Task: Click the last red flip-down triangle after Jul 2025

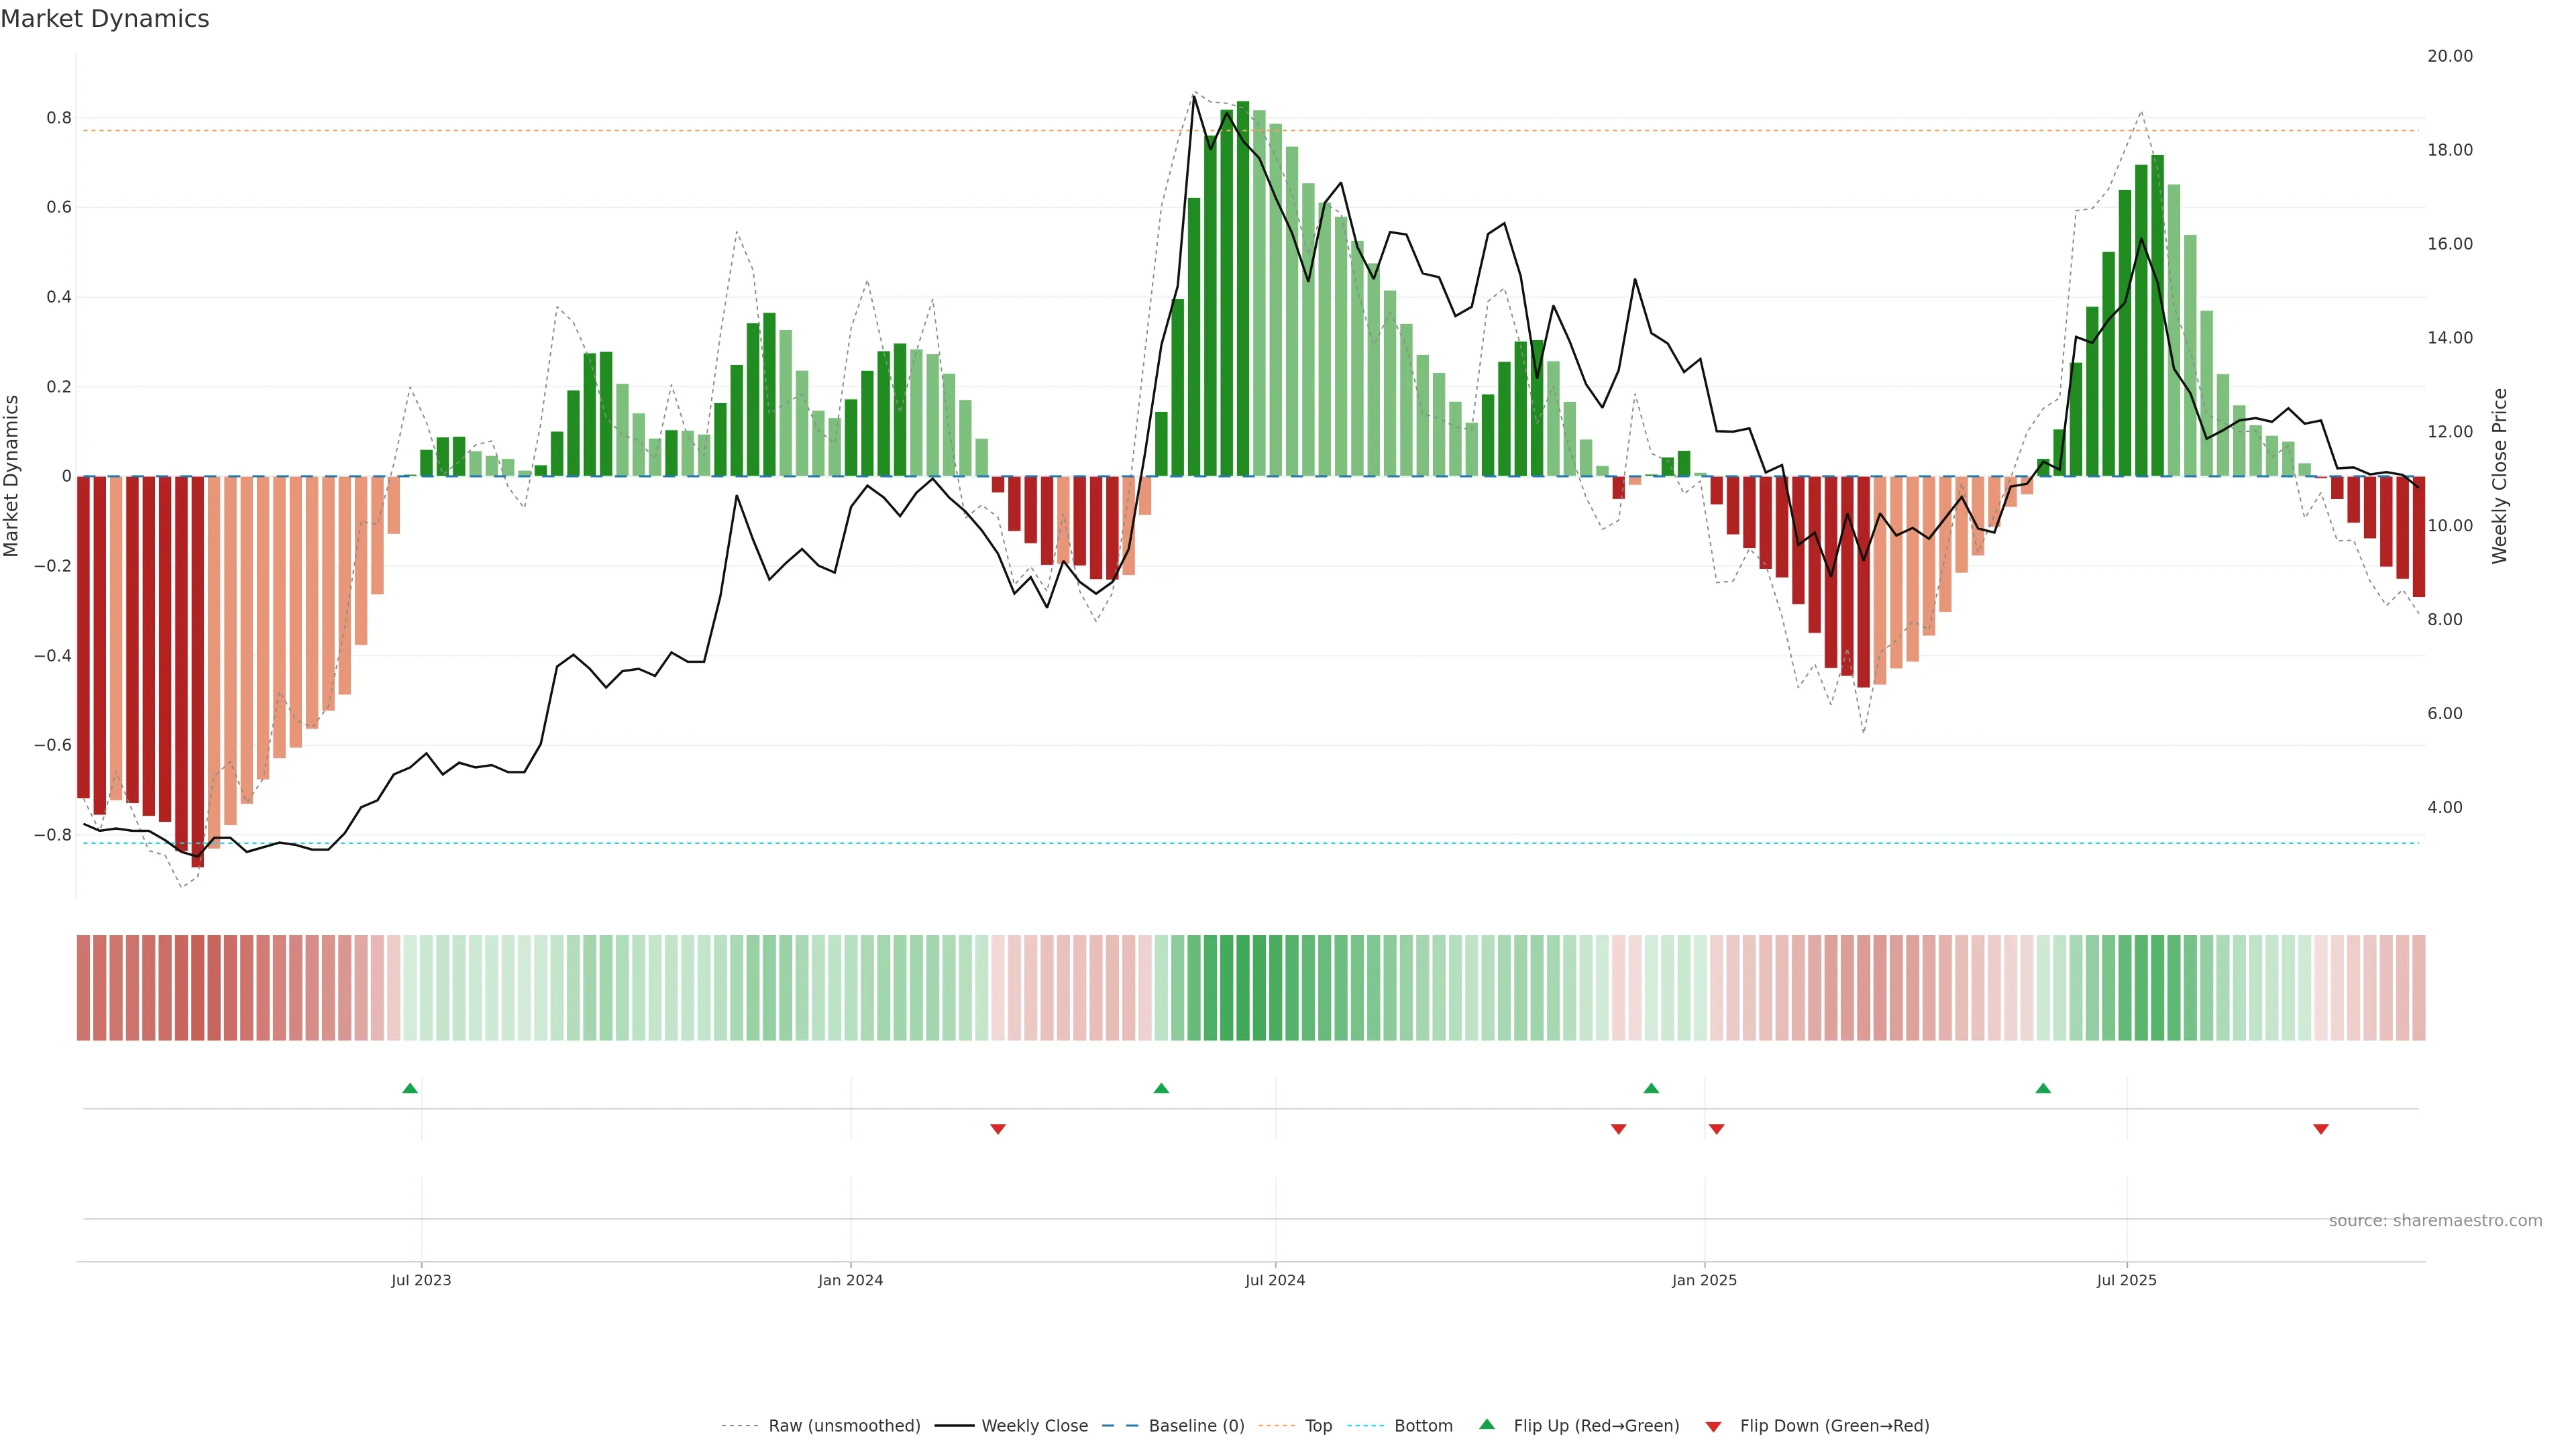Action: click(x=2321, y=1129)
